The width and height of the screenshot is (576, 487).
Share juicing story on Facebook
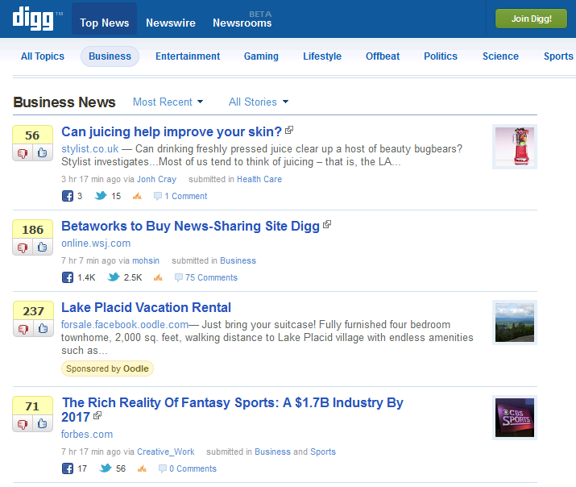tap(68, 196)
